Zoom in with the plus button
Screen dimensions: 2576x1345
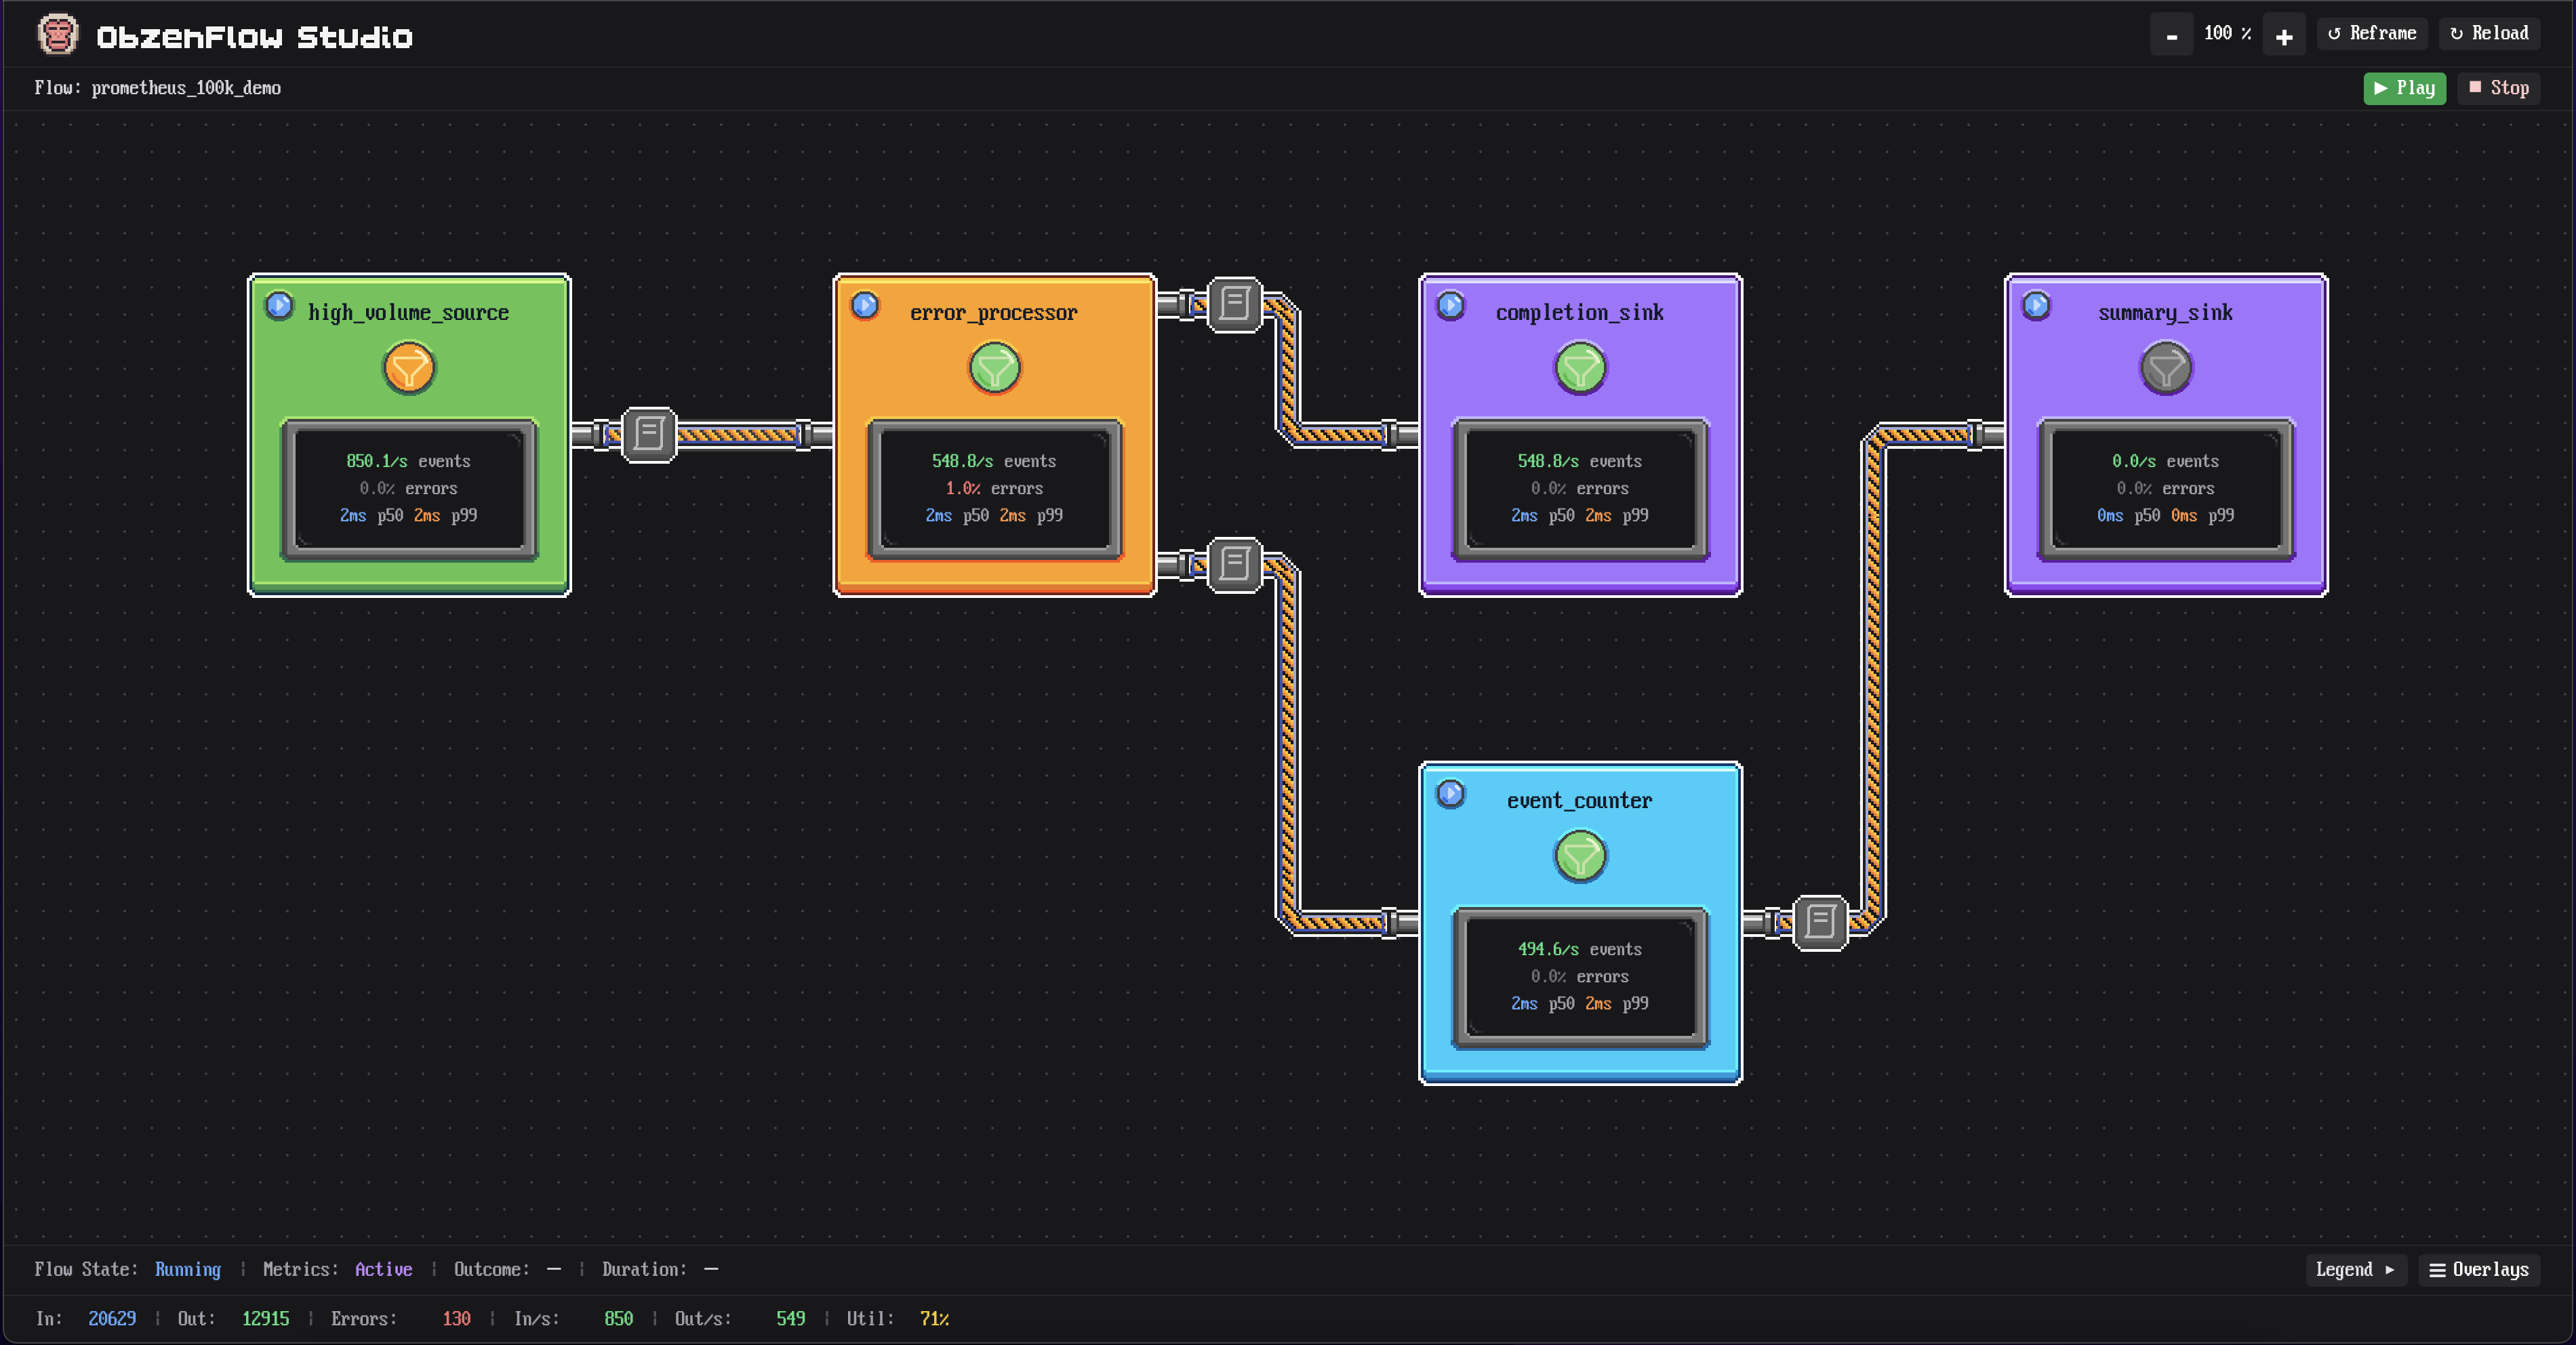coord(2284,35)
